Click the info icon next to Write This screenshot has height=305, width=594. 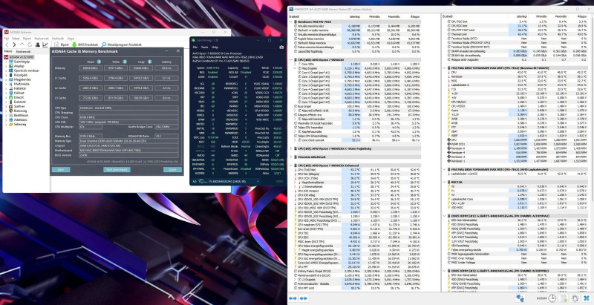tap(125, 62)
